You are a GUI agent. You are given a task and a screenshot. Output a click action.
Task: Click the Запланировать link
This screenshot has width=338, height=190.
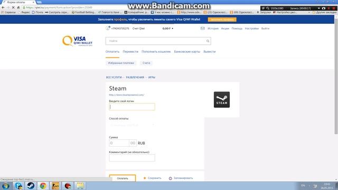(183, 178)
